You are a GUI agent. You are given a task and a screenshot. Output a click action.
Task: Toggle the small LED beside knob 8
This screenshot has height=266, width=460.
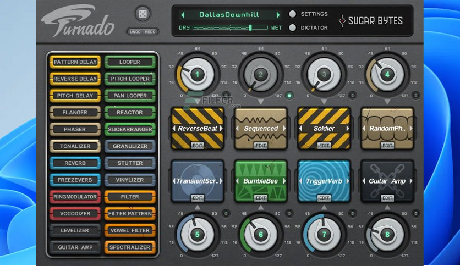[x=415, y=214]
